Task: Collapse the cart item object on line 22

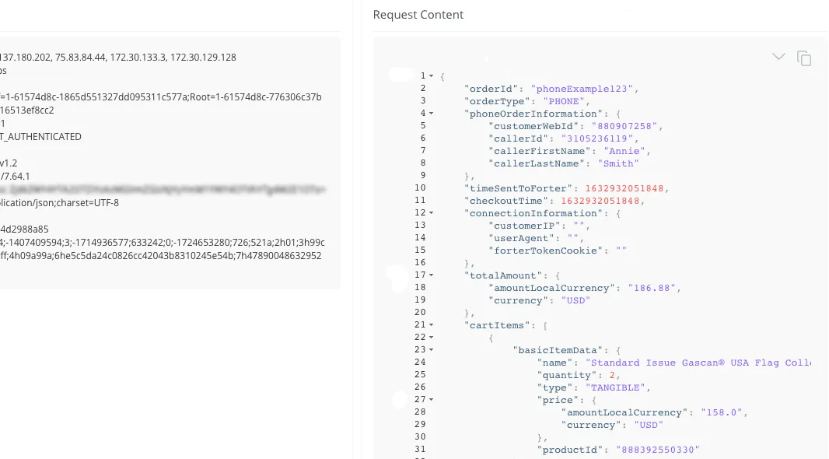Action: point(431,338)
